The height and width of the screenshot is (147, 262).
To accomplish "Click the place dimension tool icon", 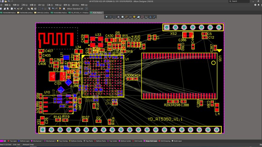I will (x=146, y=17).
